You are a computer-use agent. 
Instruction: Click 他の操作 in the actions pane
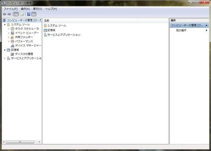181,31
